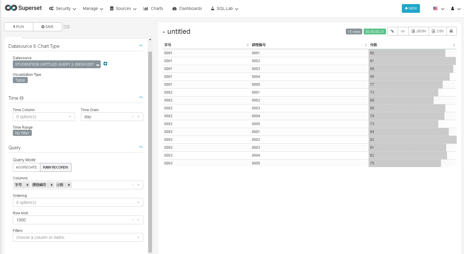Open the datasource selector dropdown

point(57,64)
